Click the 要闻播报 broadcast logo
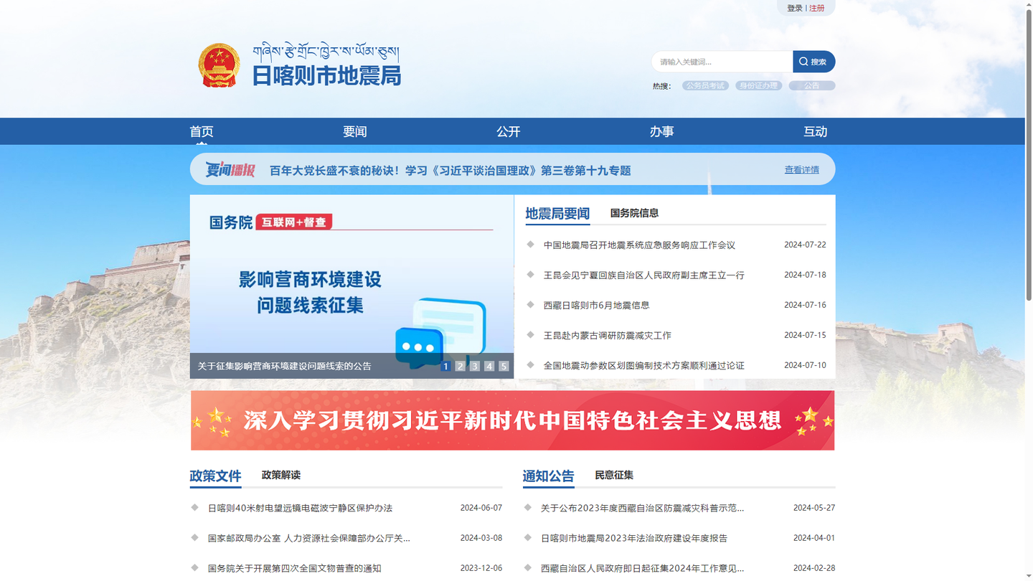Screen dimensions: 1033x581 230,170
